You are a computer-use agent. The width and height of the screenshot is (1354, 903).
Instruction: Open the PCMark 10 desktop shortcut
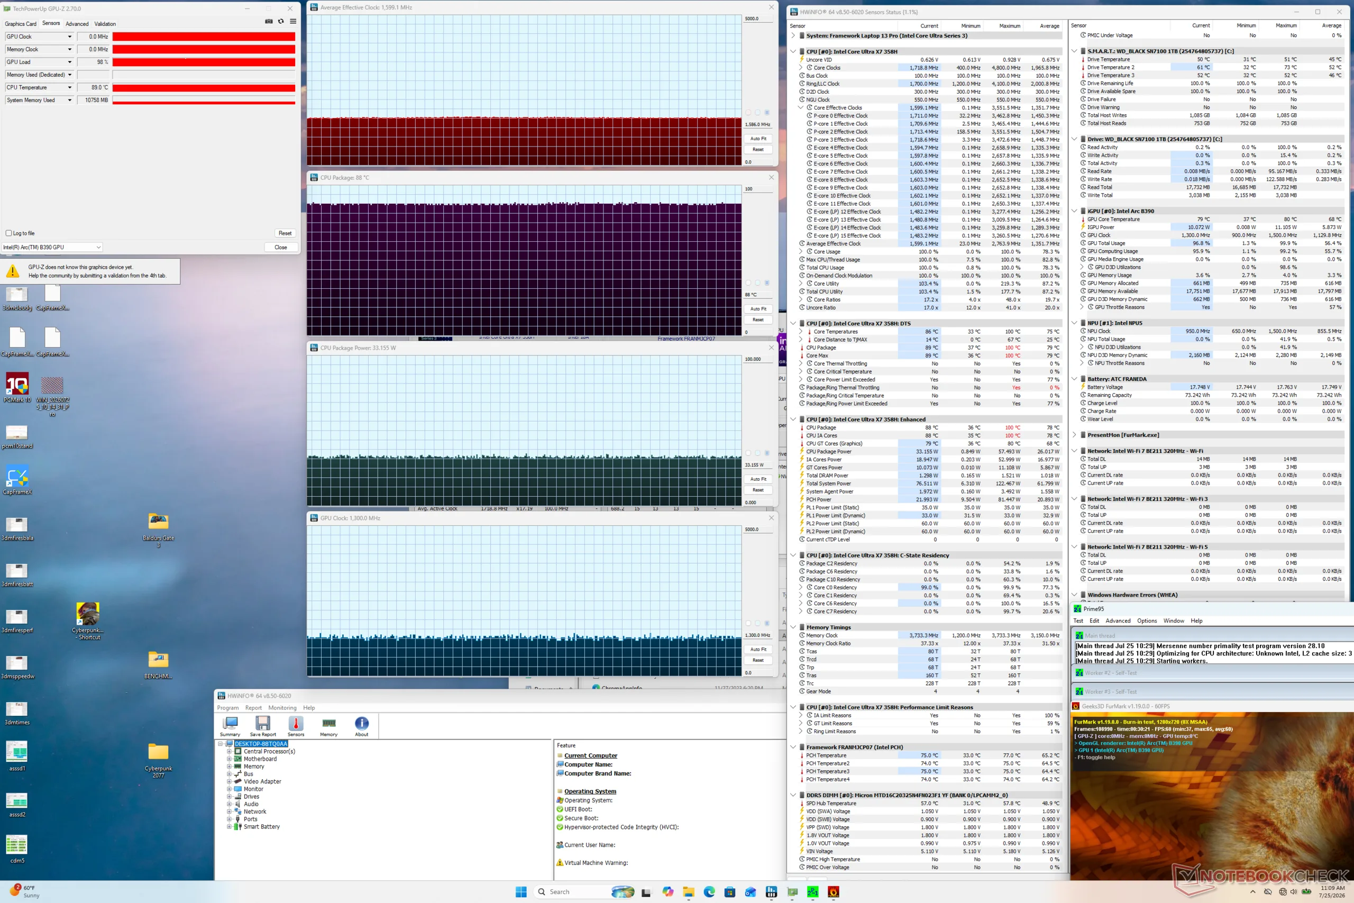point(17,388)
